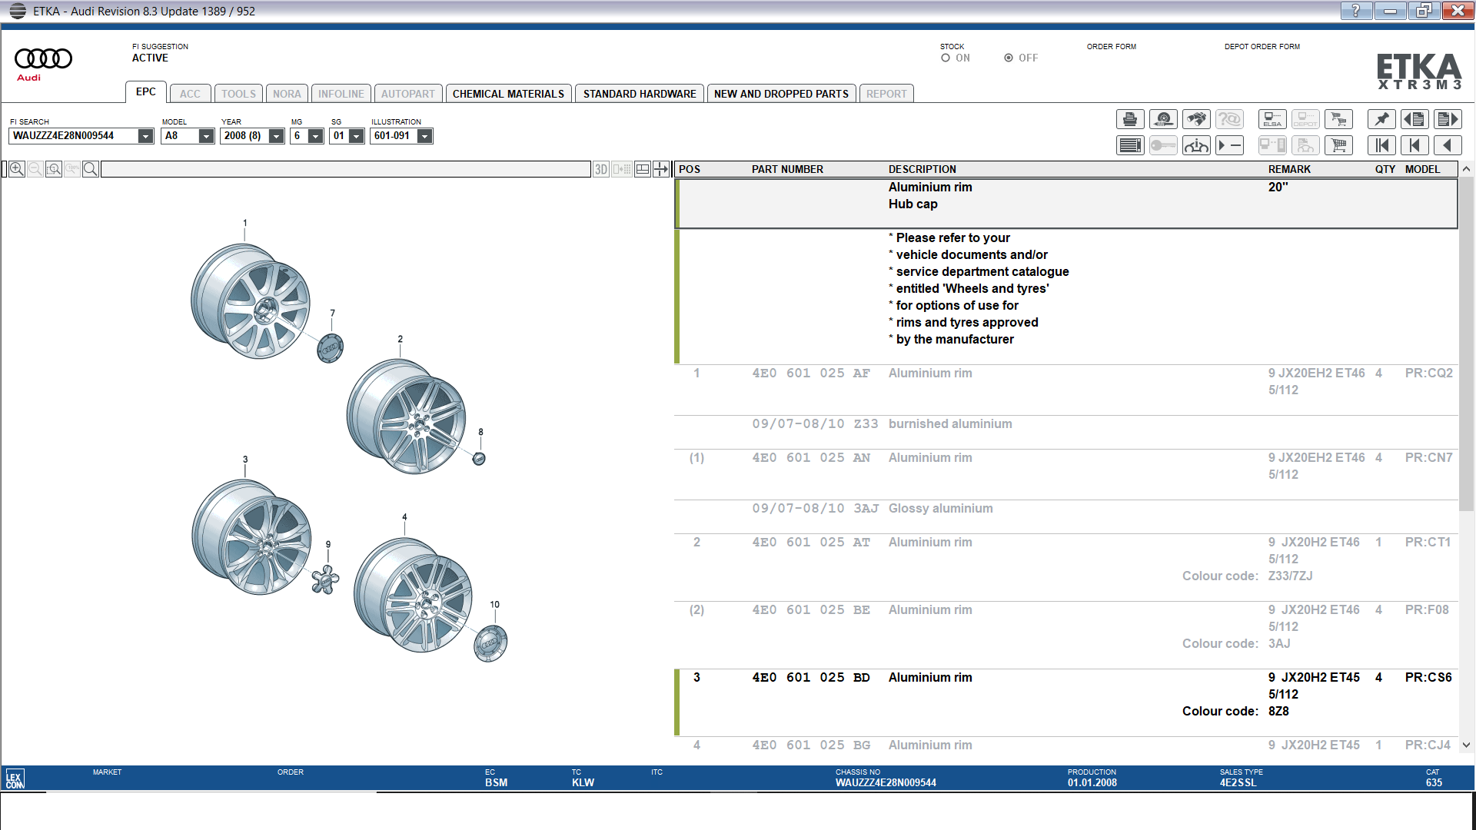1476x830 pixels.
Task: Click the pushpin icon
Action: click(x=1381, y=119)
